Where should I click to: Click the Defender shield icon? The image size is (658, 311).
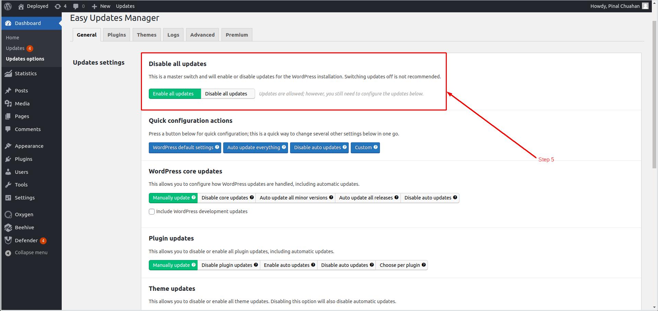[x=8, y=241]
